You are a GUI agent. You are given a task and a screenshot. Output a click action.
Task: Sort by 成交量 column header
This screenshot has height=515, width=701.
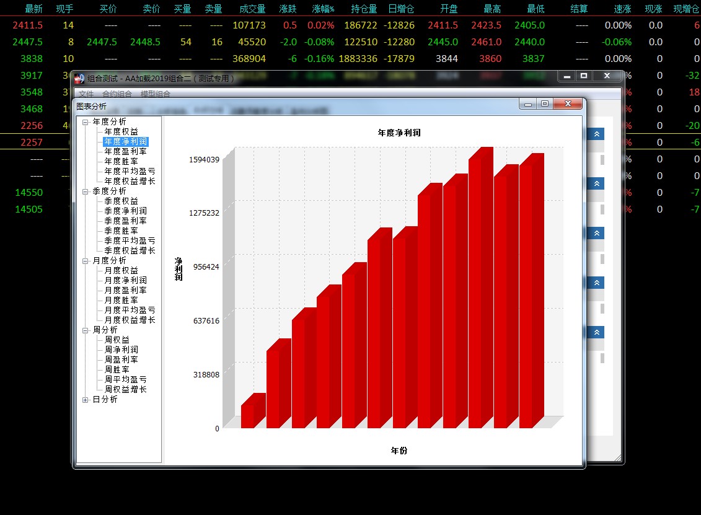tap(252, 9)
